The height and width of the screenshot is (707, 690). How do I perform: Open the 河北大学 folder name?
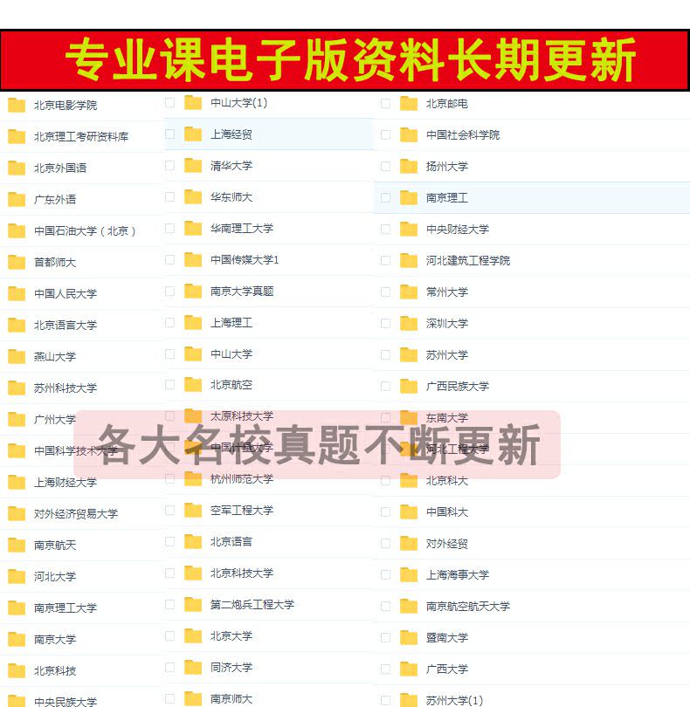[55, 577]
